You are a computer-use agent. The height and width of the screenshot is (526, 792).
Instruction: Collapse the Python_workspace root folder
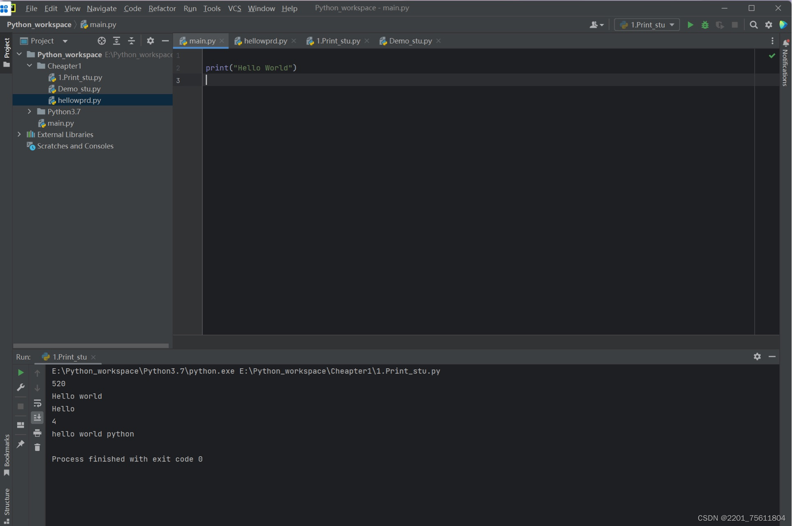pos(19,54)
